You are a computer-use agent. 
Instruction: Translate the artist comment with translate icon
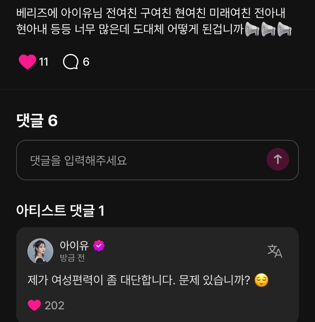(x=275, y=251)
